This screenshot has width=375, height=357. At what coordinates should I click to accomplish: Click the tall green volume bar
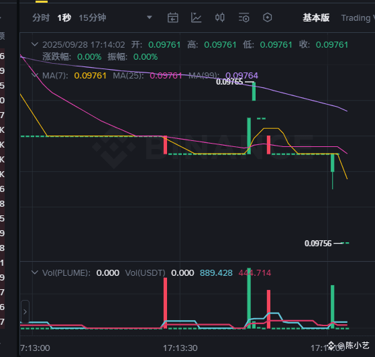pyautogui.click(x=249, y=298)
